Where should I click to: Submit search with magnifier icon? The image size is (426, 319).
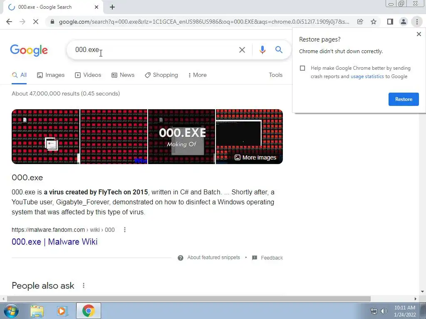[279, 50]
